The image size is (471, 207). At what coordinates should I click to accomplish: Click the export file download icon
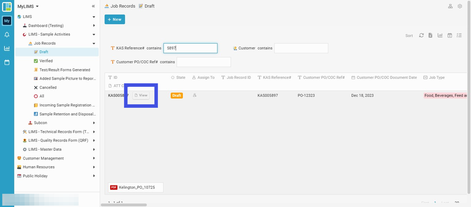tap(431, 35)
